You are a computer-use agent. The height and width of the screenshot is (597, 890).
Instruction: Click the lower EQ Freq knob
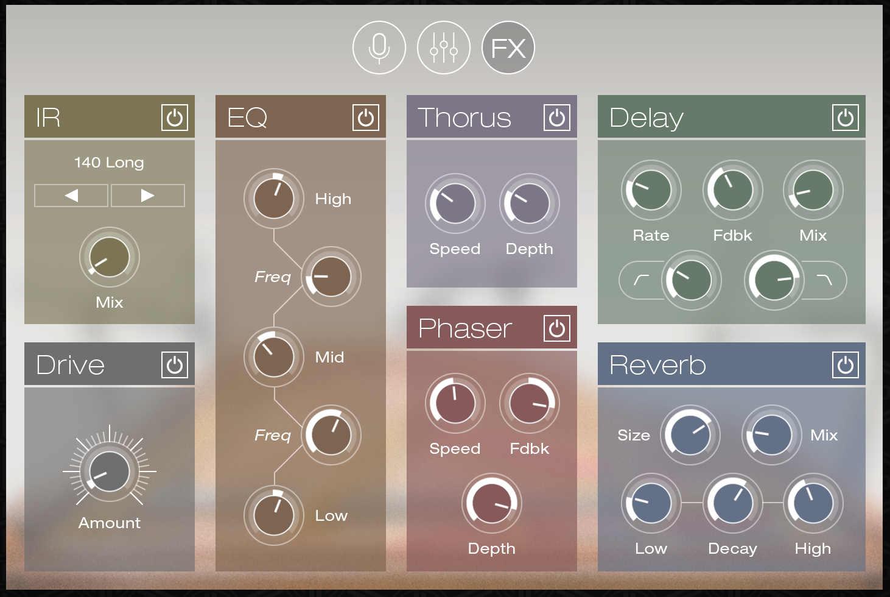point(331,435)
